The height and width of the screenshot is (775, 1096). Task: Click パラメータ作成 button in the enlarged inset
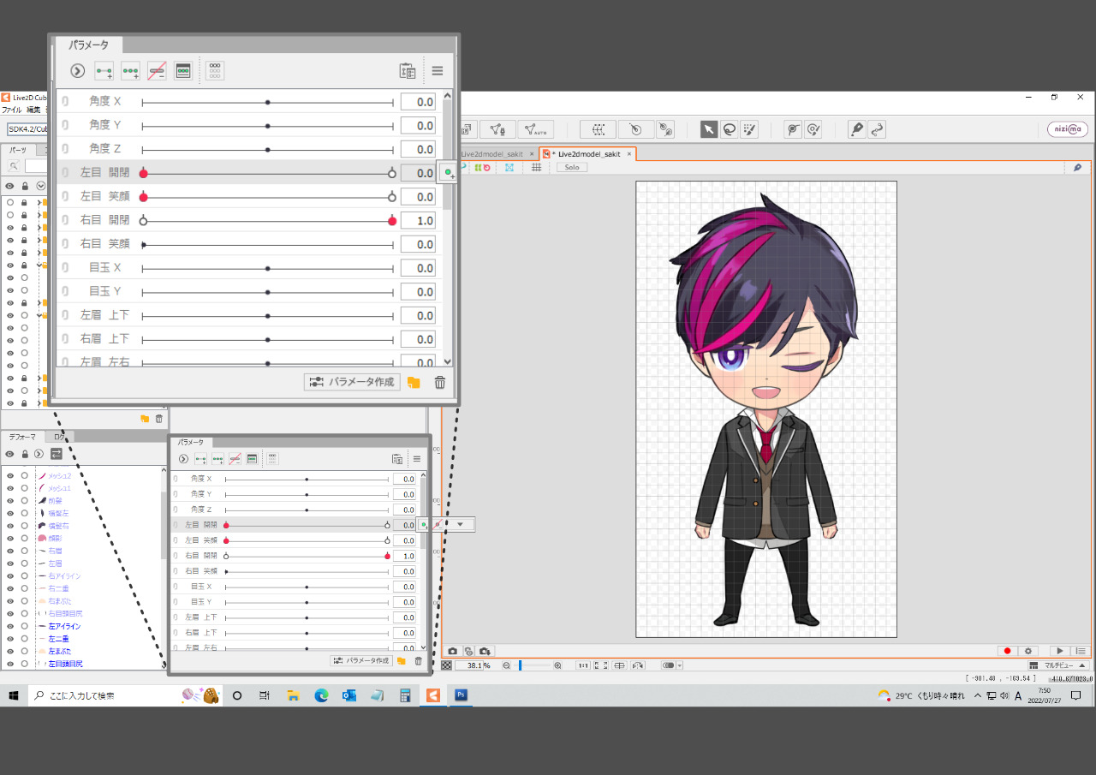[x=352, y=382]
